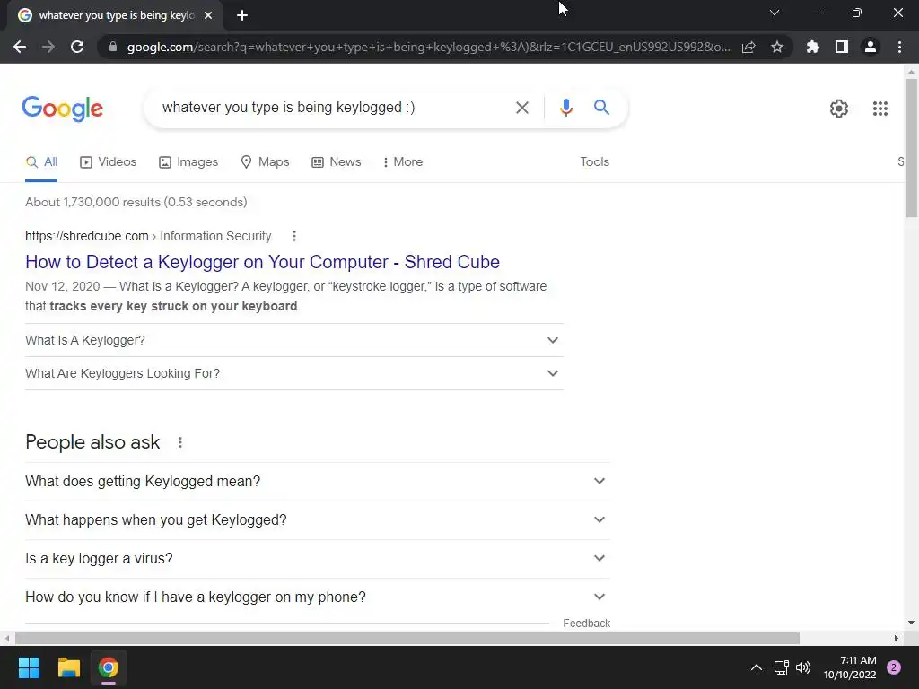Open Google settings gear icon
The image size is (919, 689).
(x=839, y=109)
